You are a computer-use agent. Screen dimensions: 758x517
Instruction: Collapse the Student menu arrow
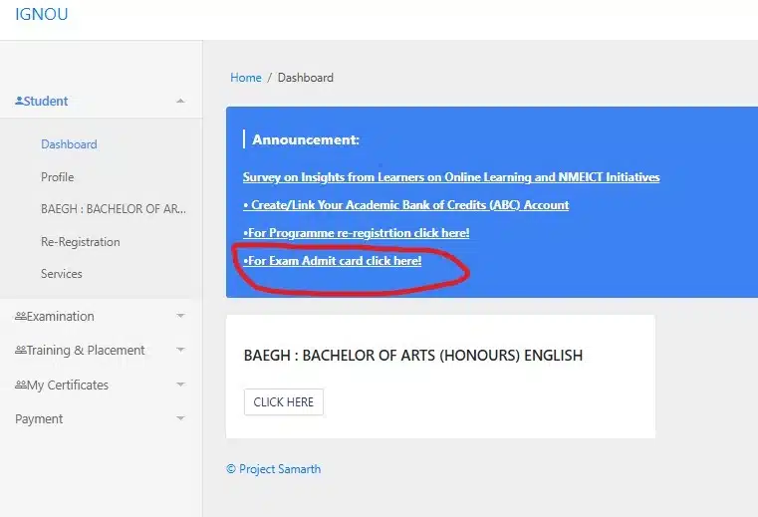click(180, 101)
